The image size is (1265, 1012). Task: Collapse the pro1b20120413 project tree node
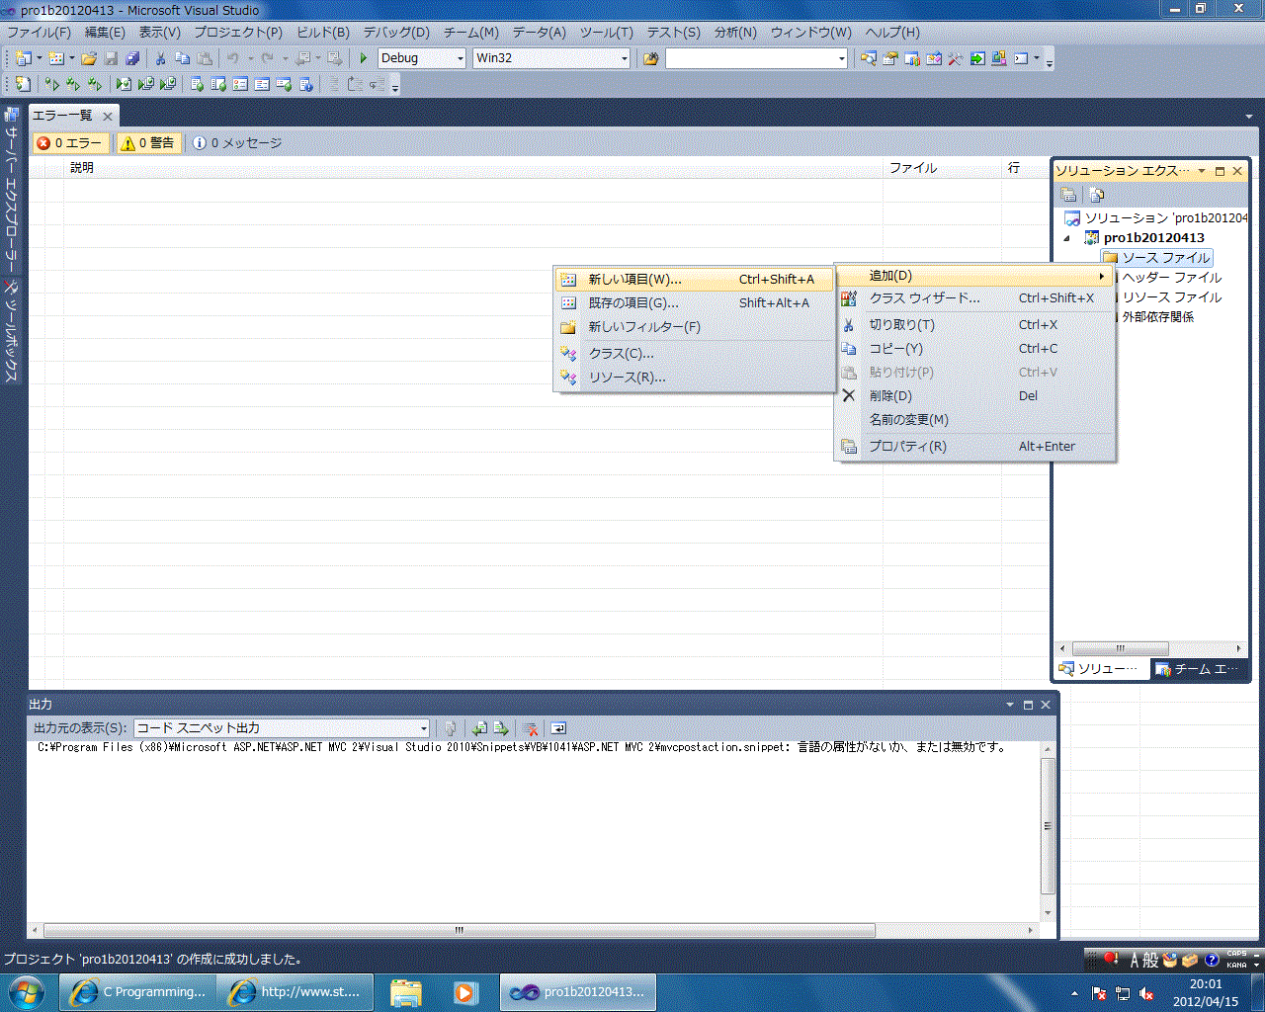pyautogui.click(x=1066, y=238)
